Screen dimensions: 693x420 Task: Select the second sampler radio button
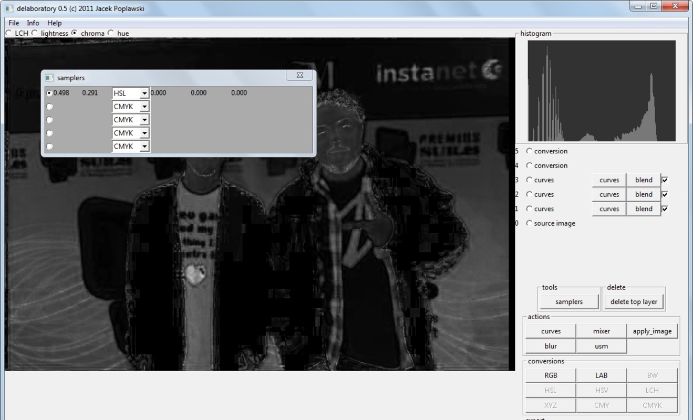click(x=49, y=107)
